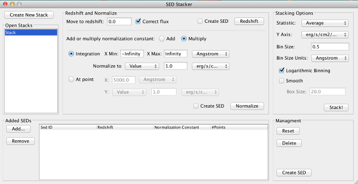Click the At point Y 1.0 field

[164, 92]
